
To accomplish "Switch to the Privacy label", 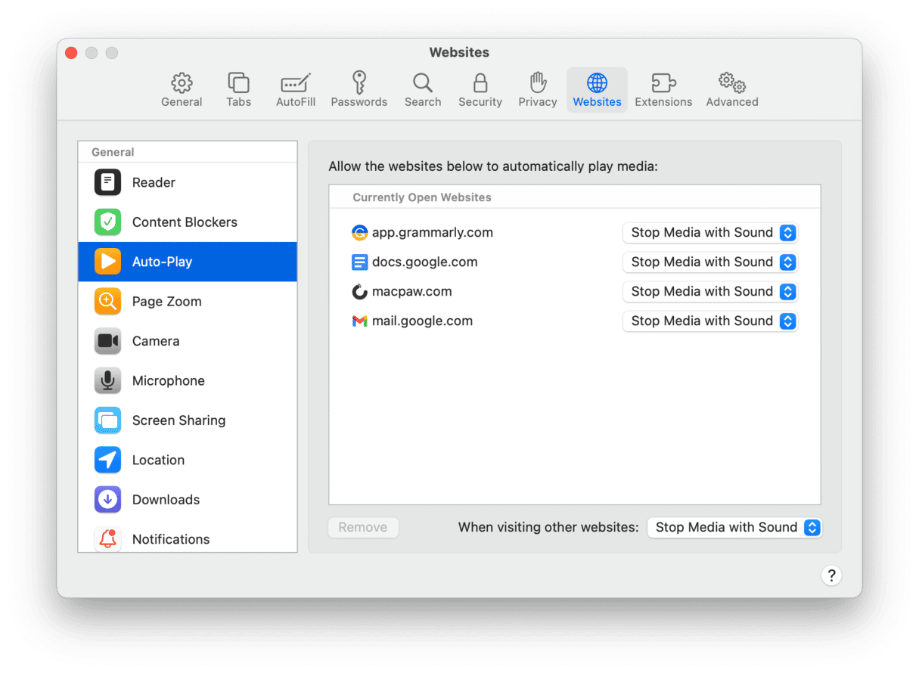I will (538, 102).
